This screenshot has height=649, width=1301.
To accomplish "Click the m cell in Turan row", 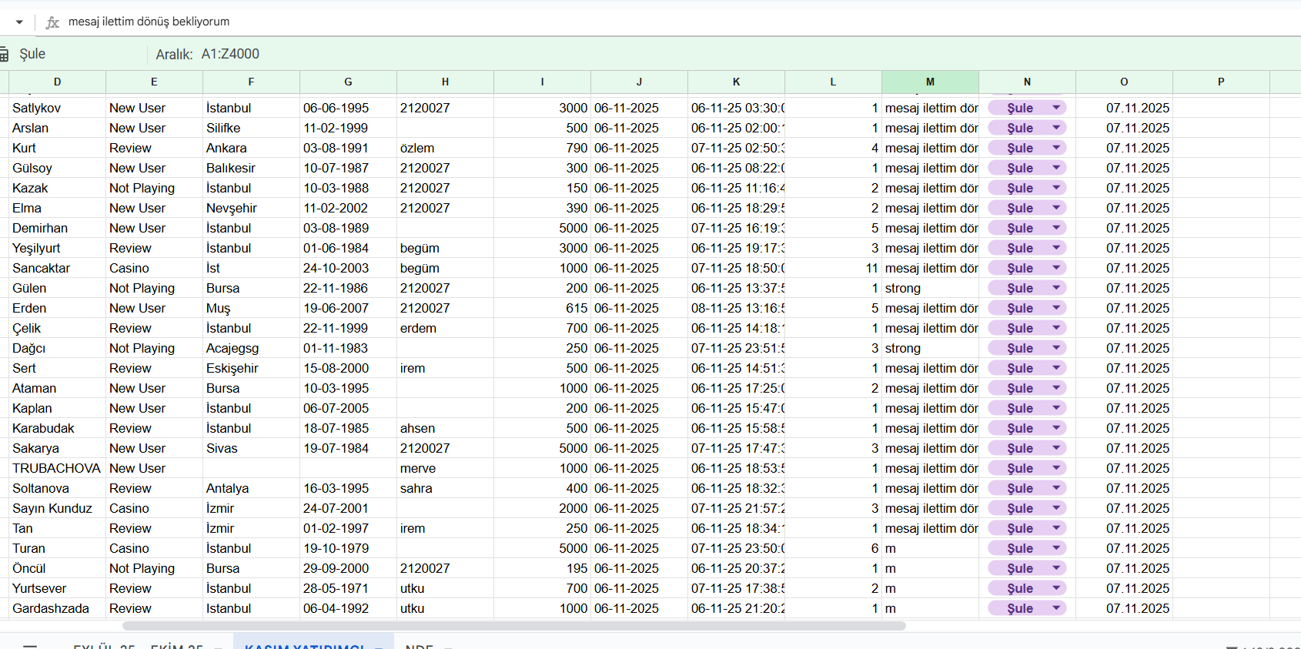I will coord(930,548).
